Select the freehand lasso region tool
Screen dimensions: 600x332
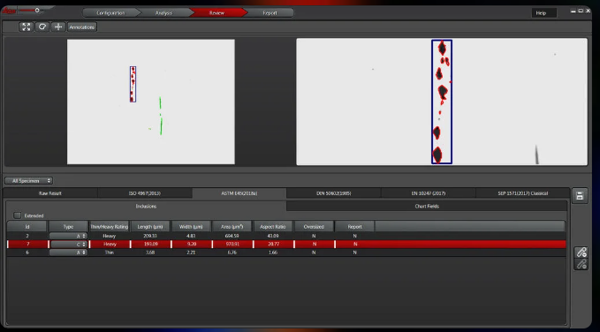coord(42,26)
